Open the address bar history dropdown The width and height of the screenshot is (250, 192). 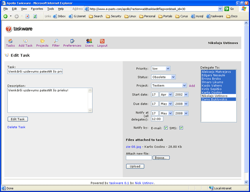point(220,9)
